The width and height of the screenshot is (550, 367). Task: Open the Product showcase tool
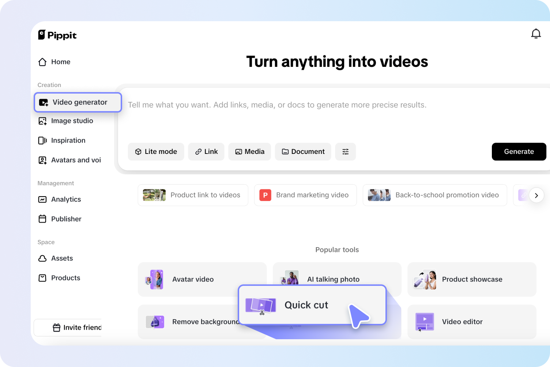click(x=472, y=279)
